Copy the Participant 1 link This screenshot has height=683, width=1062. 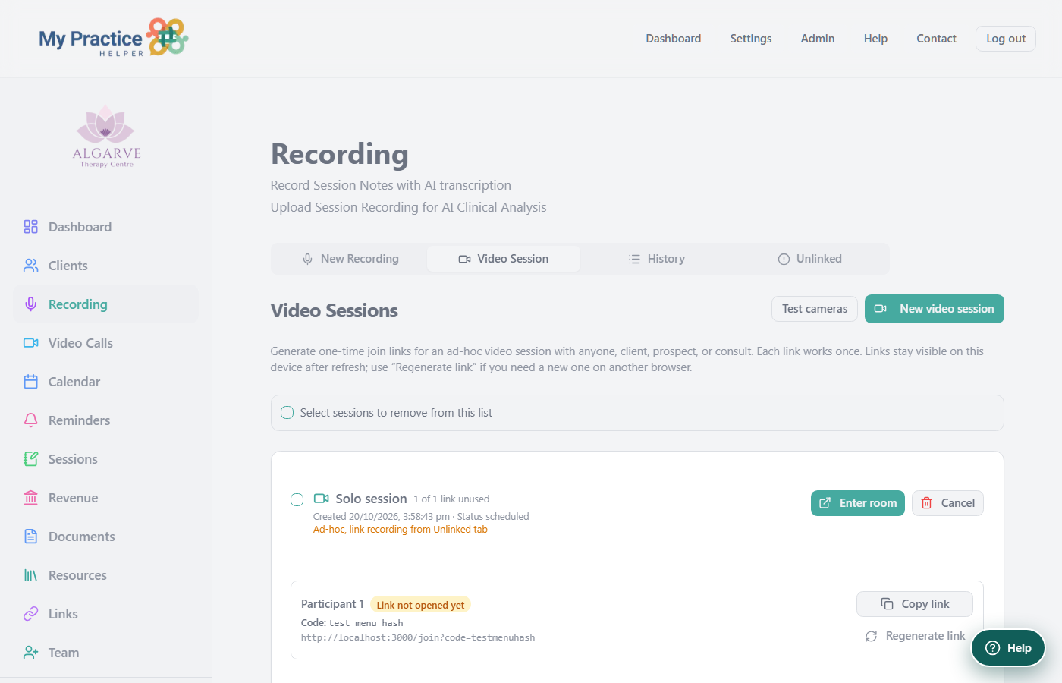click(x=915, y=604)
